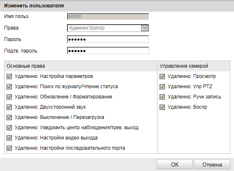Click the Пароль password field
234x171 pixels.
click(108, 39)
